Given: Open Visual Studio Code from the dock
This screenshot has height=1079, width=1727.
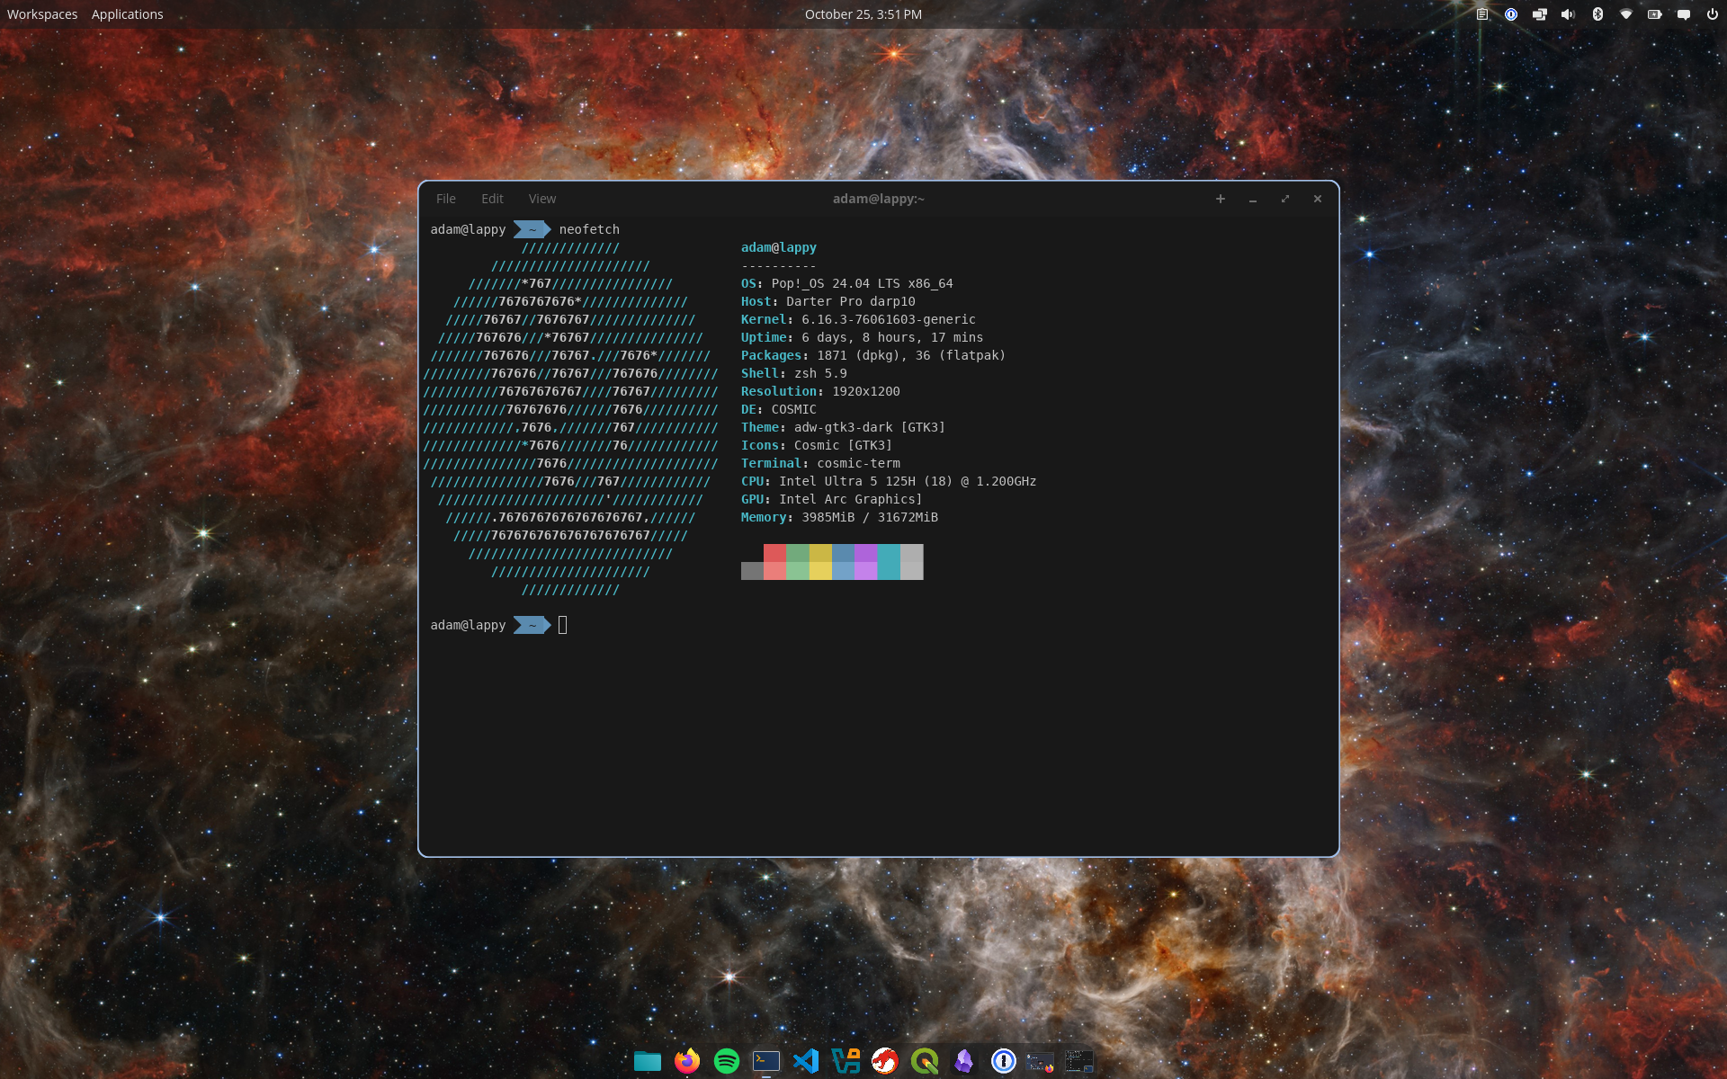Looking at the screenshot, I should coord(805,1061).
